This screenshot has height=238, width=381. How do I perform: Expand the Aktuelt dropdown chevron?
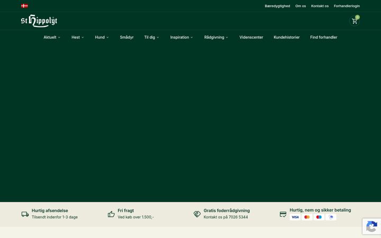pos(59,38)
